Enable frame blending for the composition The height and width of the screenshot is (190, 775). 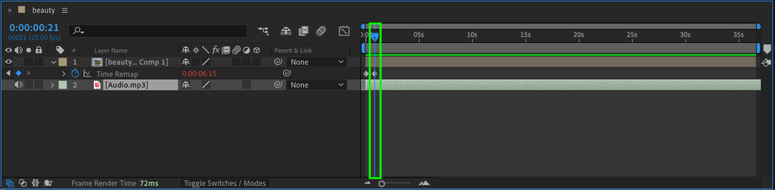pos(304,31)
